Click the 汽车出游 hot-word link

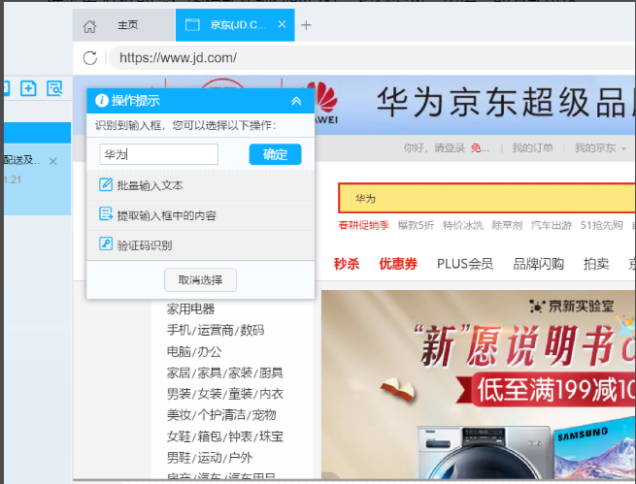coord(552,225)
